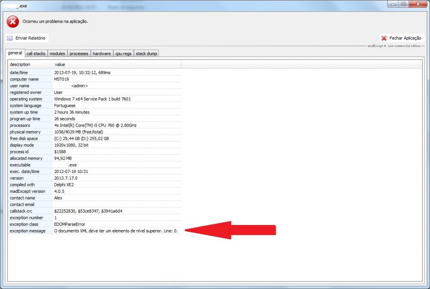Switch to the call stacks tab

click(x=36, y=54)
